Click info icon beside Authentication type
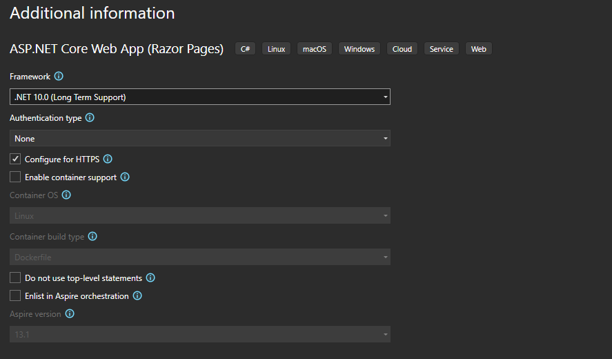Screen dimensions: 612x359 coord(90,118)
